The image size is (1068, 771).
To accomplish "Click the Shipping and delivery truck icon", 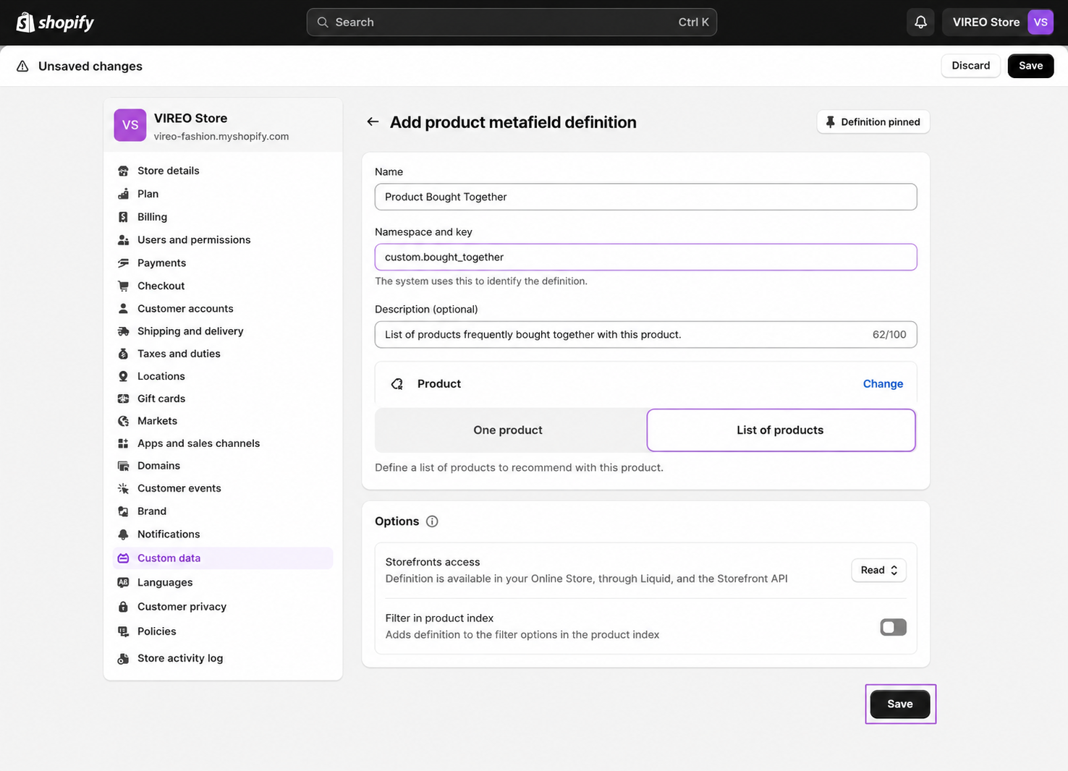I will tap(123, 331).
